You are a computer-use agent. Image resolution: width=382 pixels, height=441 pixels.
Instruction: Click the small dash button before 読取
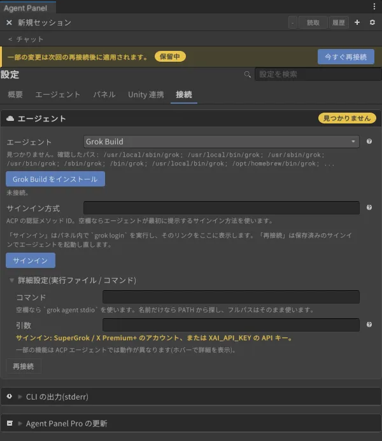(292, 22)
